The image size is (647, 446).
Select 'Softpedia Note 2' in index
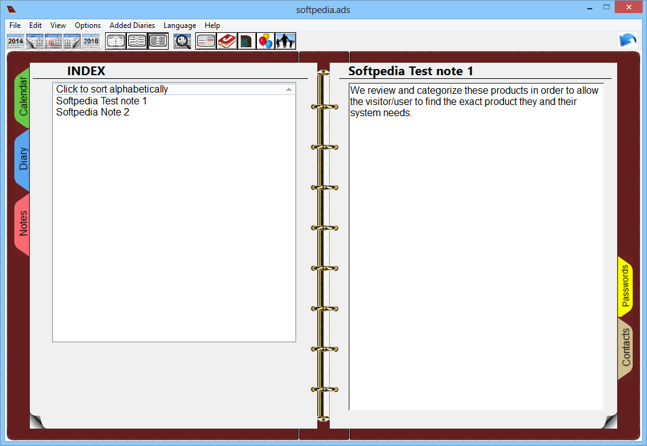click(93, 112)
